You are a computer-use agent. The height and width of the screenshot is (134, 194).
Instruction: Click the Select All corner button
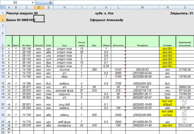click(3, 7)
